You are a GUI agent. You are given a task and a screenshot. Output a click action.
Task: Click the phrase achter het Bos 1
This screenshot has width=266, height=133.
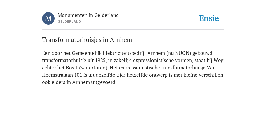point(60,68)
